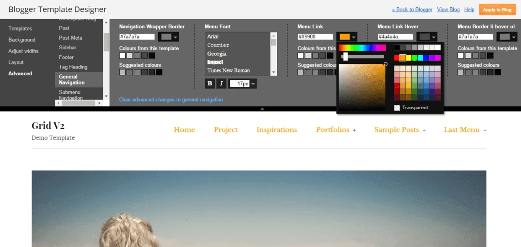Screen dimensions: 521x247
Task: Choose Courier in the Menu Font list
Action: click(218, 45)
